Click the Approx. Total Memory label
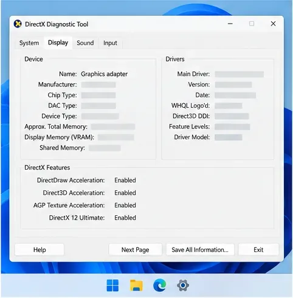Viewport: 293px width, 298px height. pyautogui.click(x=56, y=126)
